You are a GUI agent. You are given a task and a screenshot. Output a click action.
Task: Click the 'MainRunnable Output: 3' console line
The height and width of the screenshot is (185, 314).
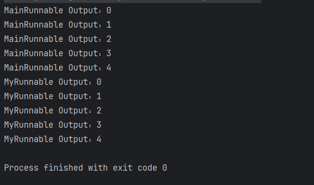pyautogui.click(x=58, y=54)
